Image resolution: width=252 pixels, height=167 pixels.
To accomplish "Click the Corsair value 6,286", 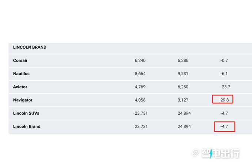I will [x=183, y=60].
